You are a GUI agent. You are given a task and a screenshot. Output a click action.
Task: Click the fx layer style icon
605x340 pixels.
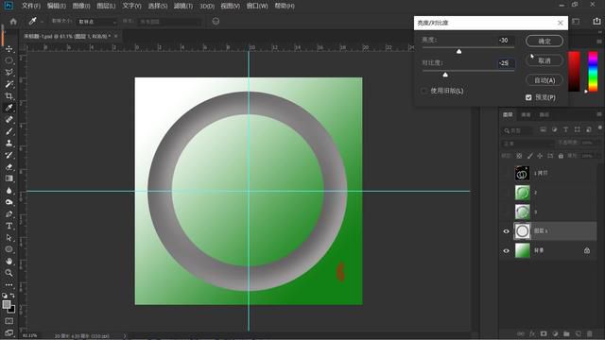point(532,333)
